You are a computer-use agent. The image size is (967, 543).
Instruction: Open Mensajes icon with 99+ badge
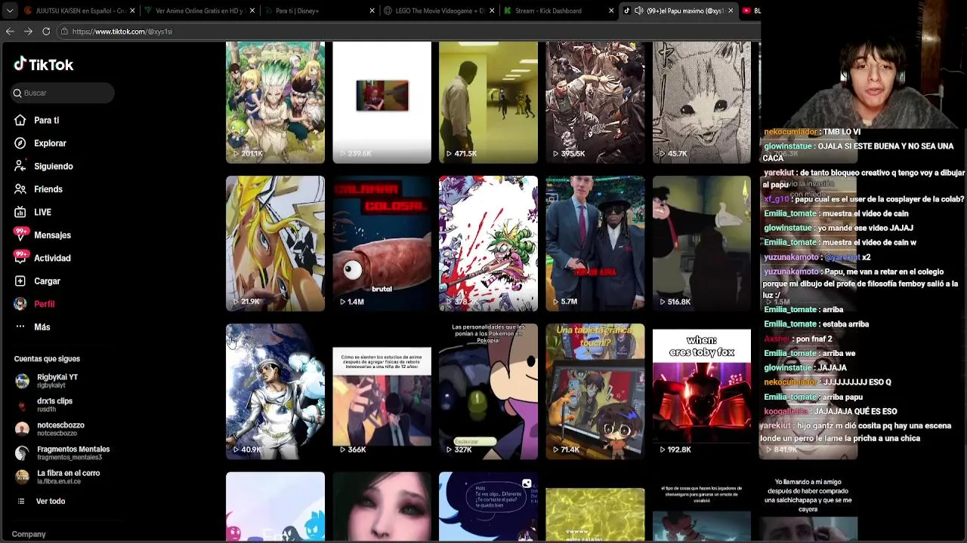click(20, 235)
